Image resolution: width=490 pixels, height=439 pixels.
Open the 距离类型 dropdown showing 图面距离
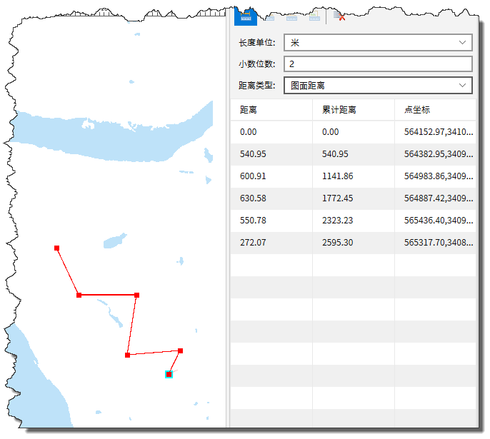click(x=378, y=85)
